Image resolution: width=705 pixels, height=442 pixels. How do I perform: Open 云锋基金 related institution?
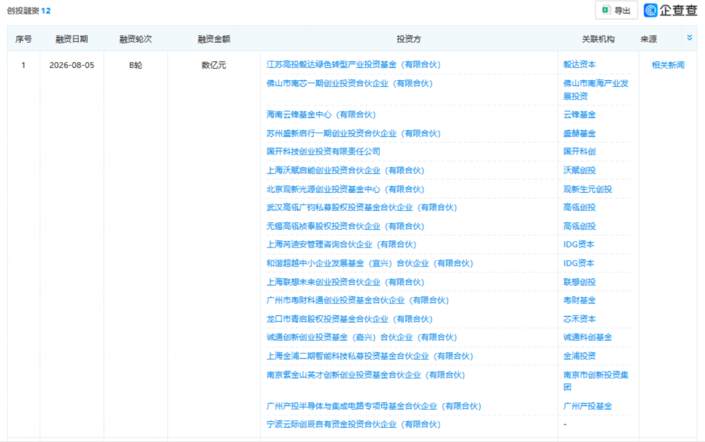pos(579,115)
